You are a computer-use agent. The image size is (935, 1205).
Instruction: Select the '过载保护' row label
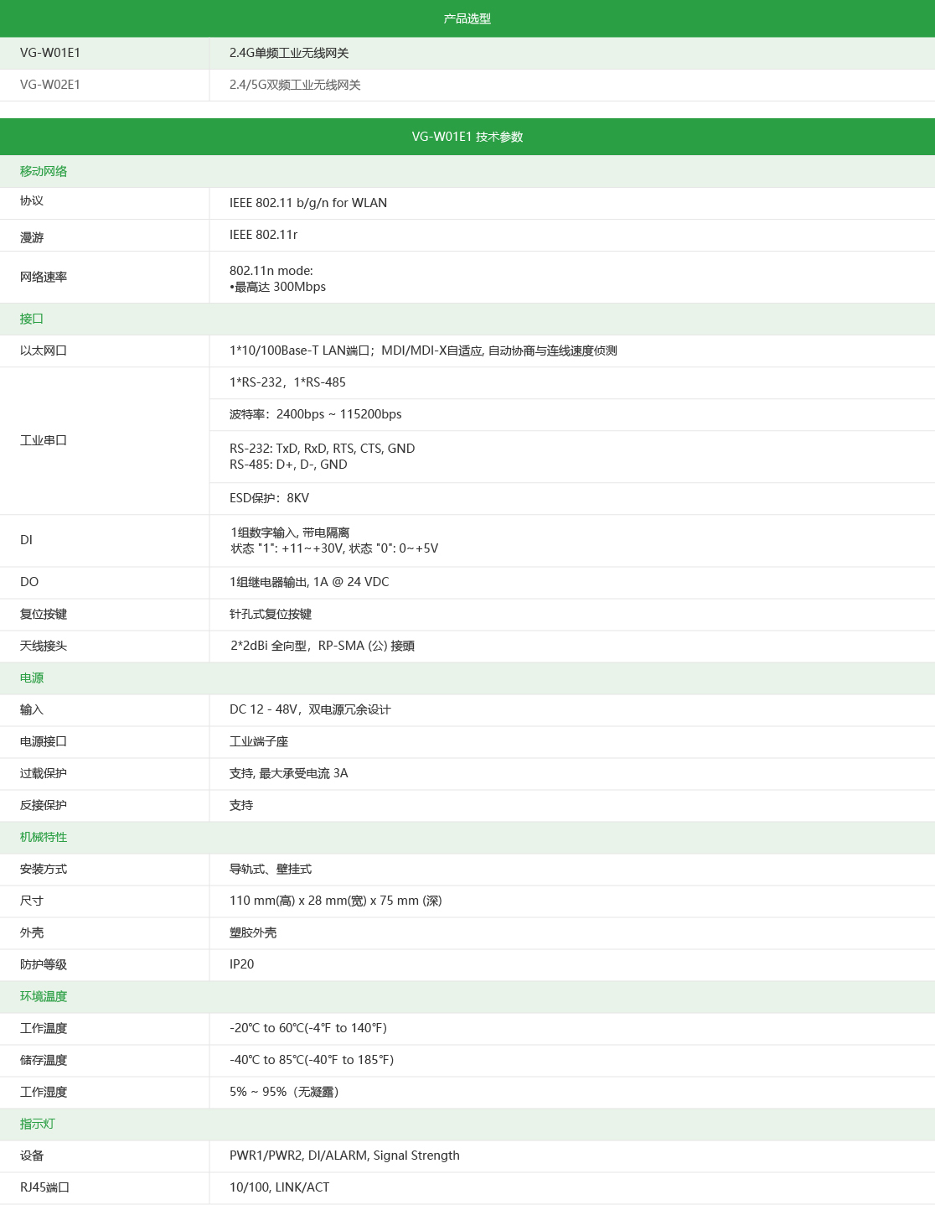tap(44, 773)
